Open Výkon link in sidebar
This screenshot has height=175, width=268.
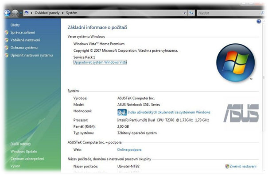click(15, 166)
